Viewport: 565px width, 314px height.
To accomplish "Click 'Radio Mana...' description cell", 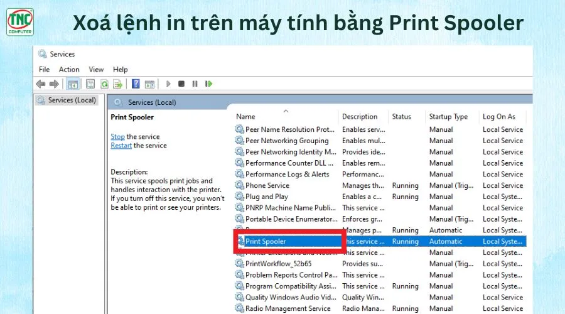I will coord(363,308).
